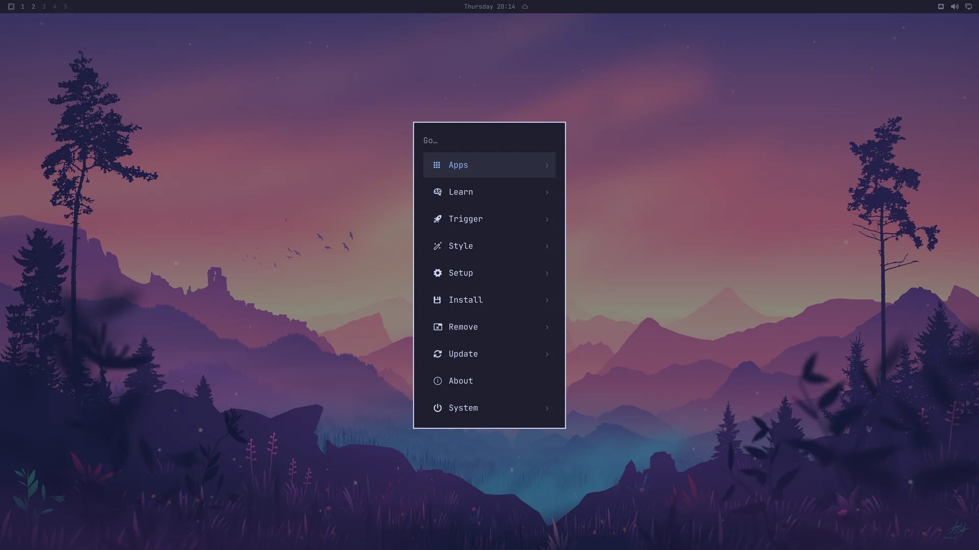Screen dimensions: 979x550
Task: Click the Update refresh arrows icon
Action: 437,354
